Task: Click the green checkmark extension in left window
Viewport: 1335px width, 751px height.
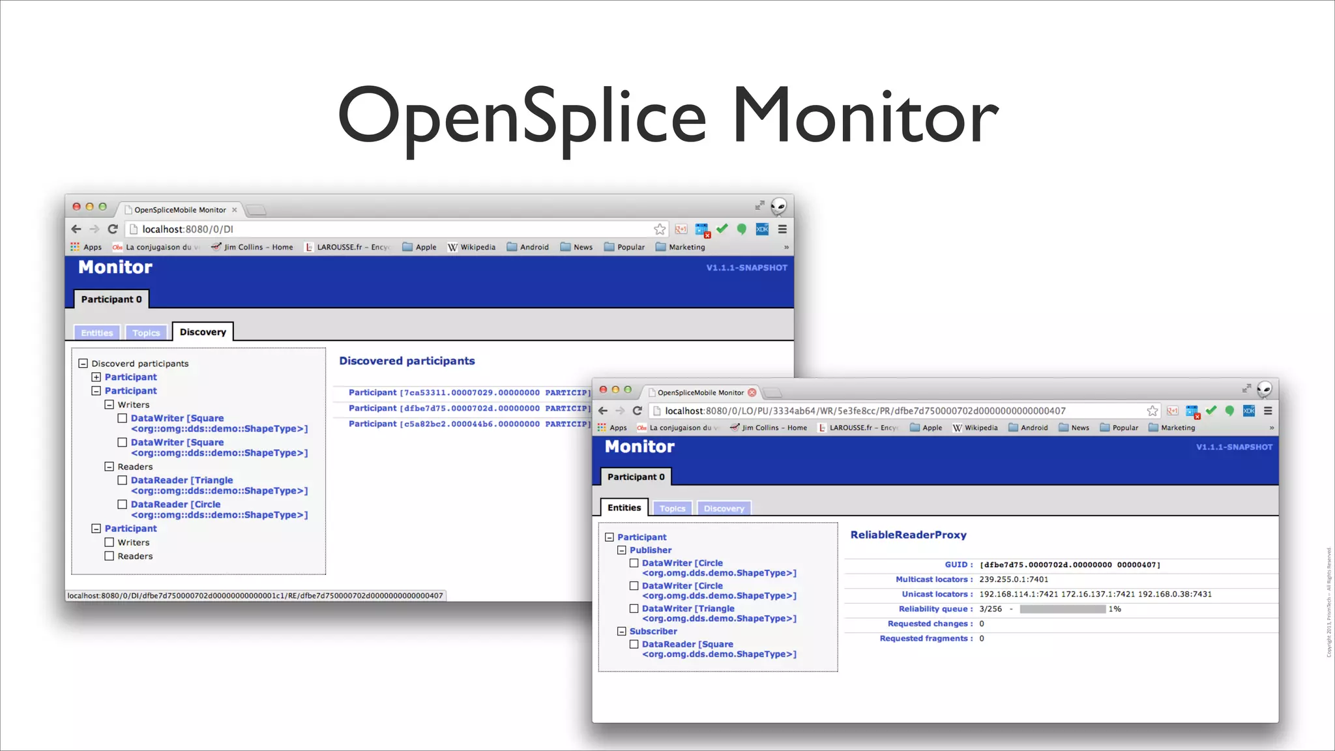Action: (722, 228)
